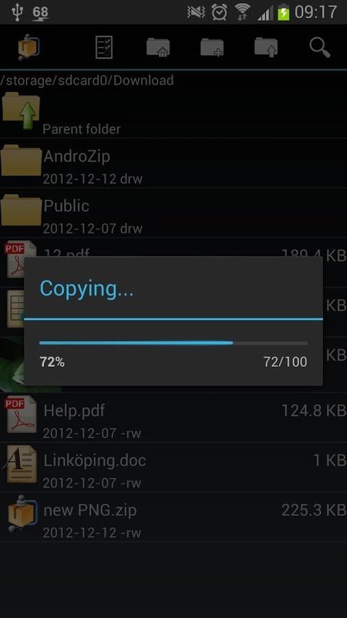Open the Public folder
Viewport: 347px width, 618px height.
pyautogui.click(x=173, y=213)
